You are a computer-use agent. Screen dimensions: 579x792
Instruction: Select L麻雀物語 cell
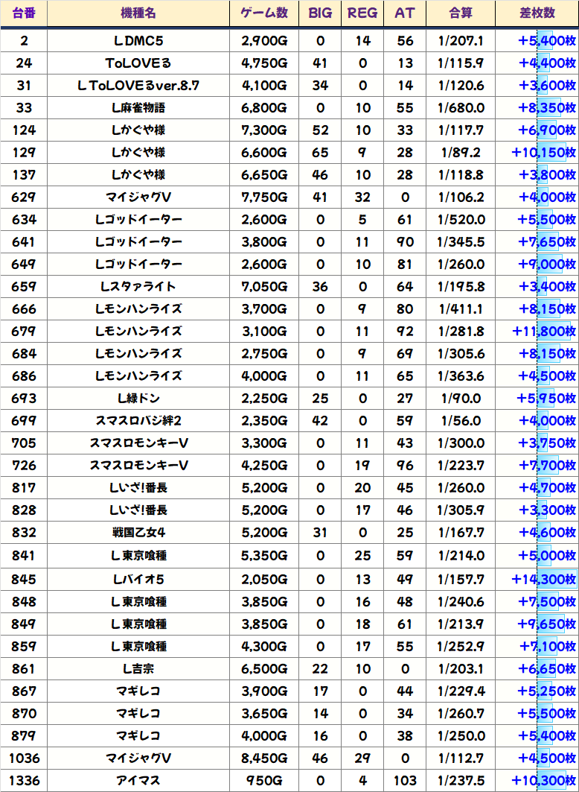[x=138, y=107]
